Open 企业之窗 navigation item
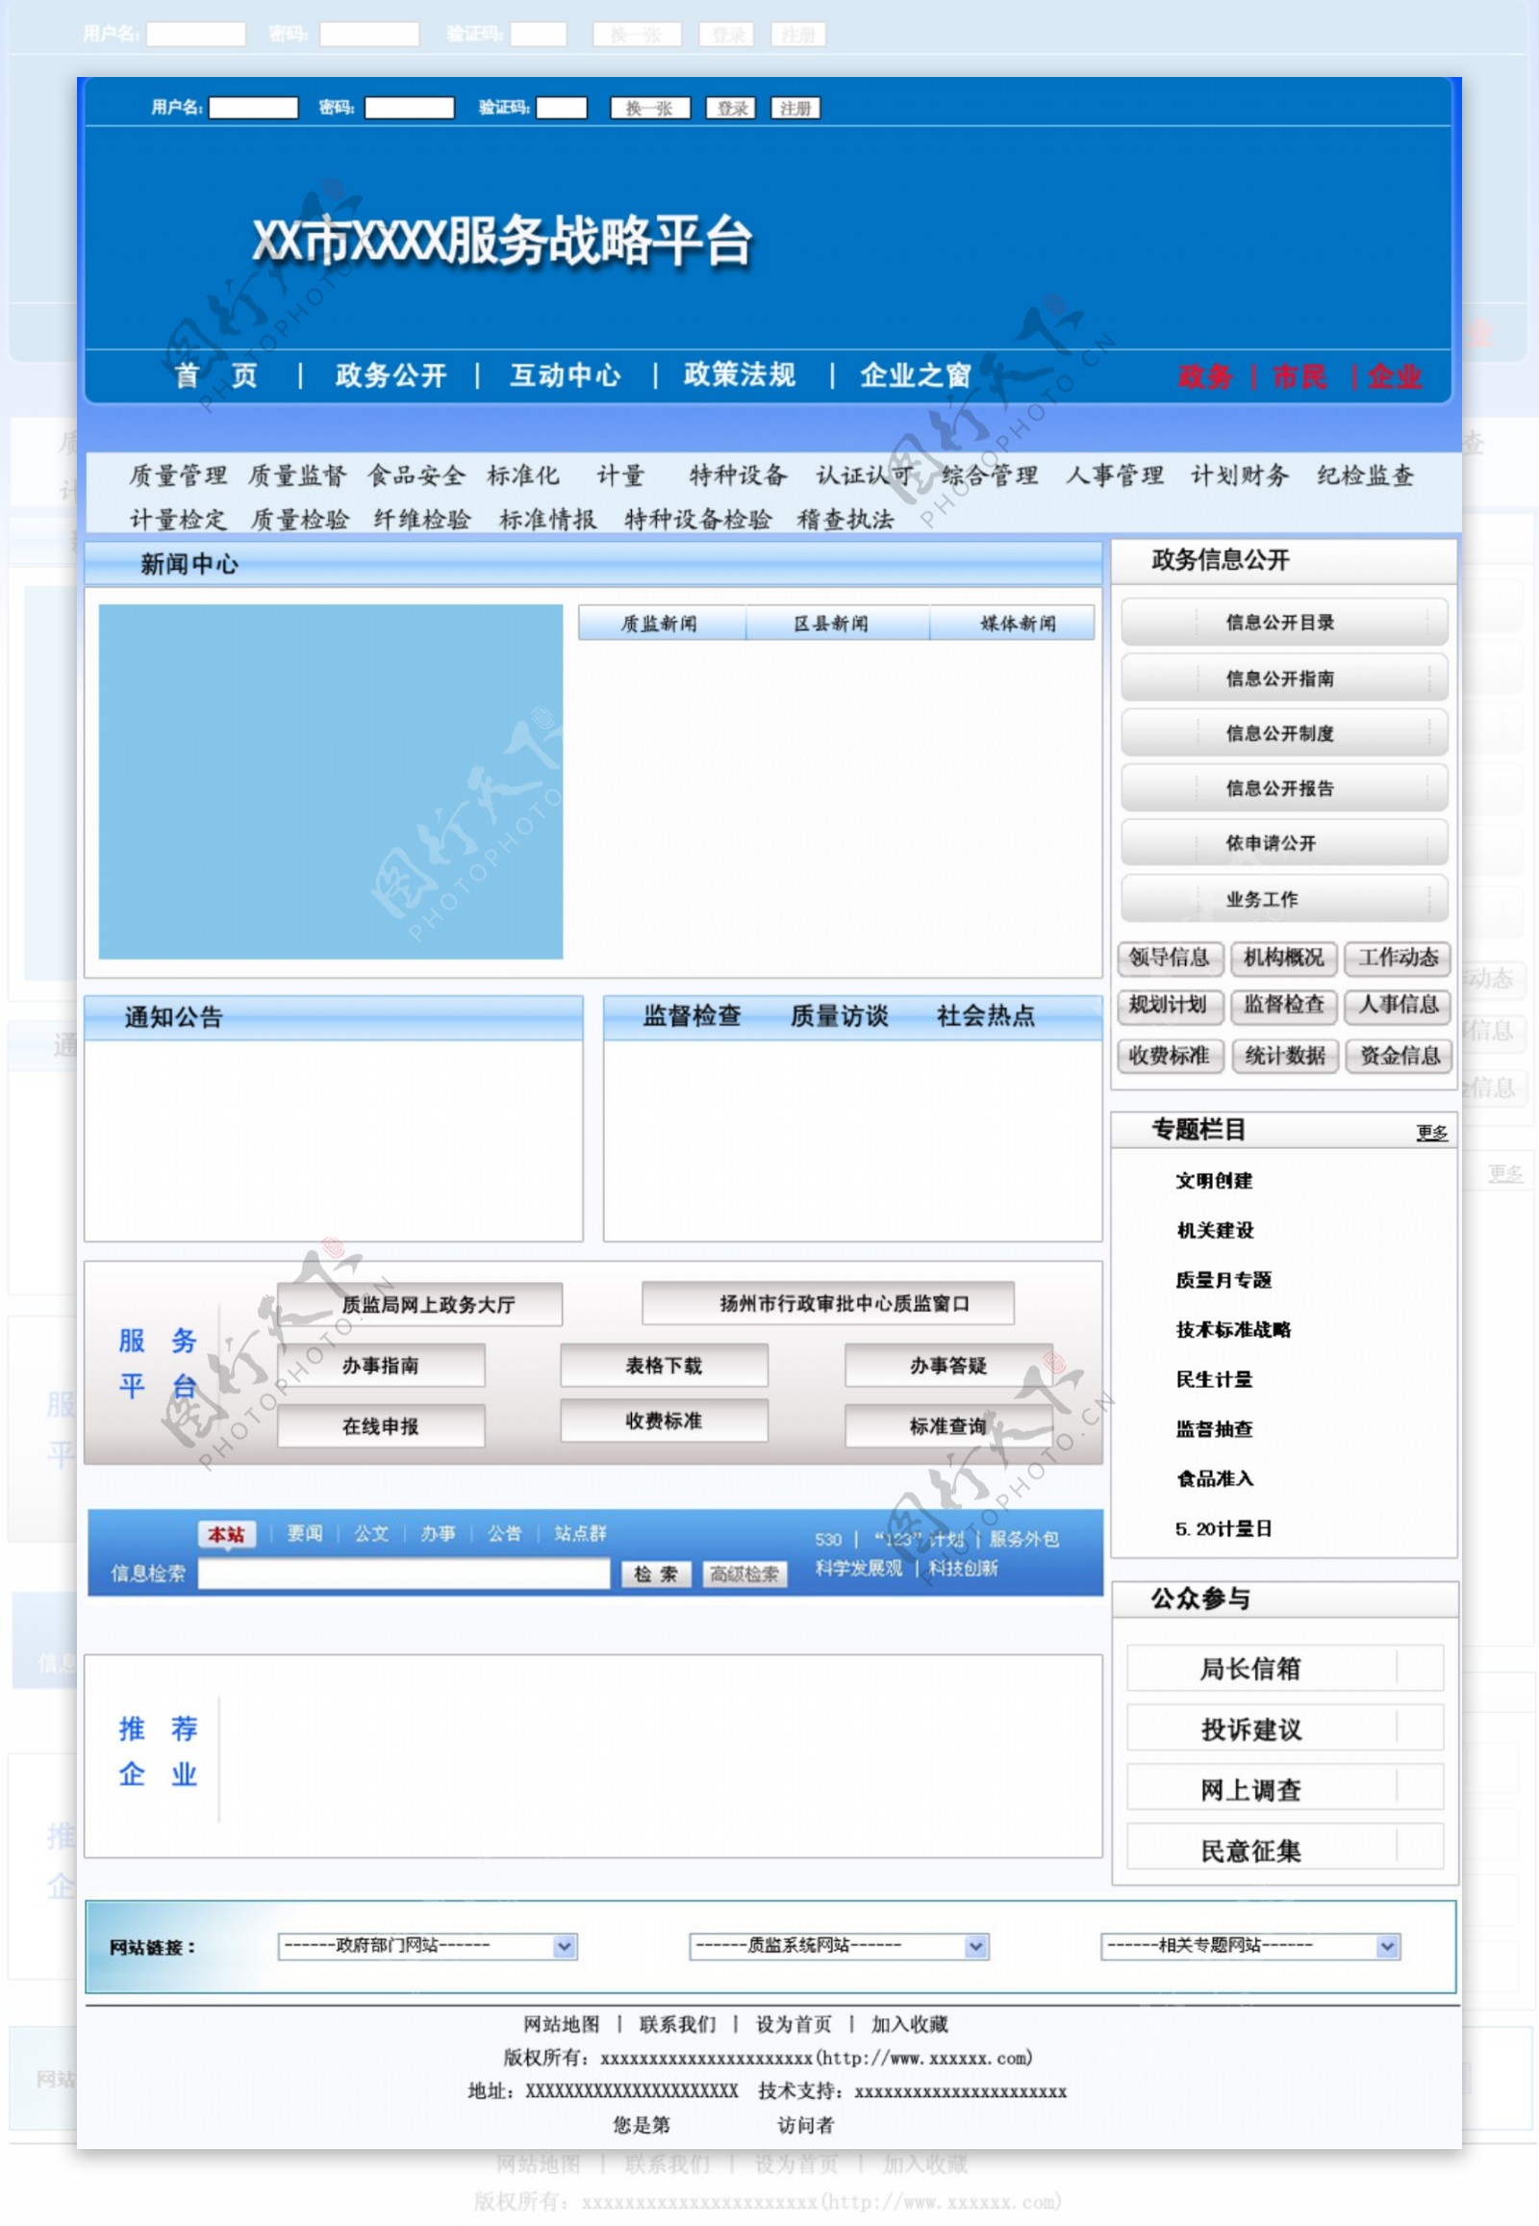The height and width of the screenshot is (2226, 1539). click(915, 374)
